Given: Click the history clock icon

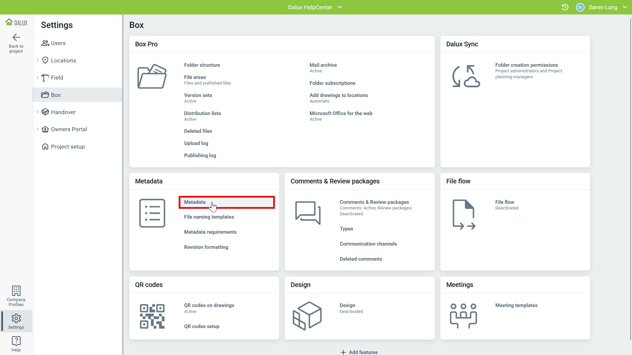Looking at the screenshot, I should (565, 7).
